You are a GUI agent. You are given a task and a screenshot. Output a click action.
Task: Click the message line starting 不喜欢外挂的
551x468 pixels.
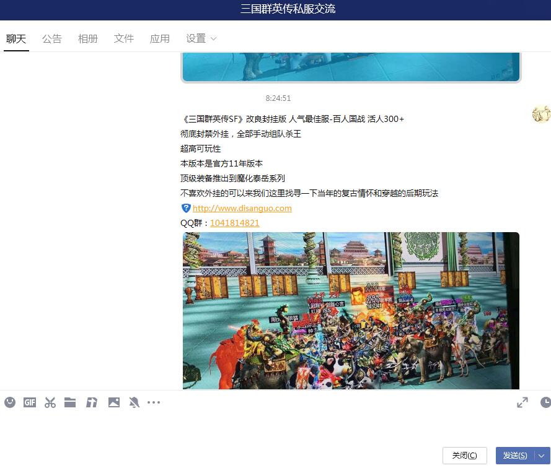tap(309, 193)
